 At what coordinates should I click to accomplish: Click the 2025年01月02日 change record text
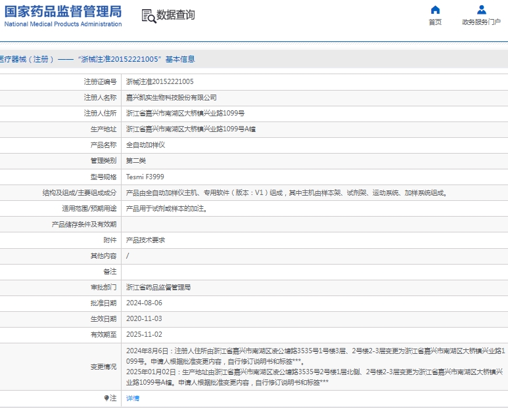[314, 377]
